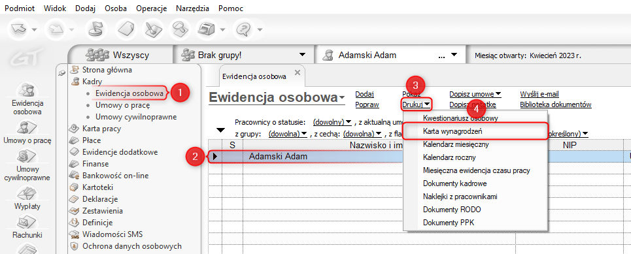This screenshot has height=254, width=631.
Task: Choose Dokumenty PPK in the menu
Action: (475, 222)
